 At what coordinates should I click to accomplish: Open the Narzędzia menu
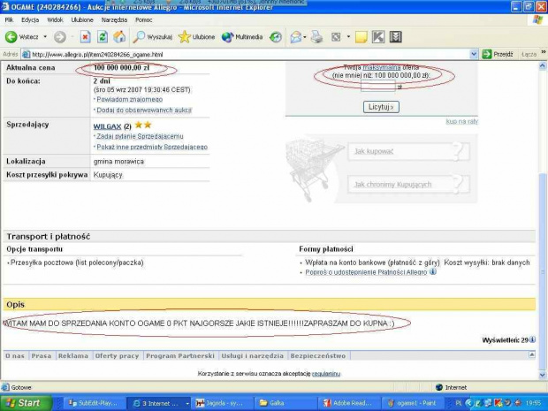[x=114, y=20]
